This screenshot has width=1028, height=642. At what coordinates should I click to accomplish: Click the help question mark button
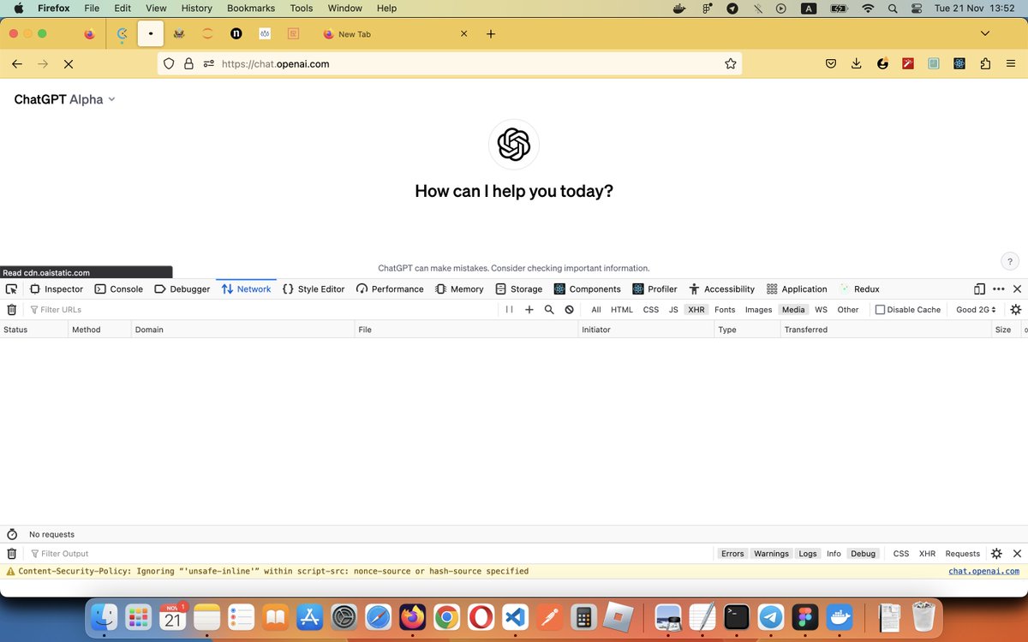tap(1009, 261)
